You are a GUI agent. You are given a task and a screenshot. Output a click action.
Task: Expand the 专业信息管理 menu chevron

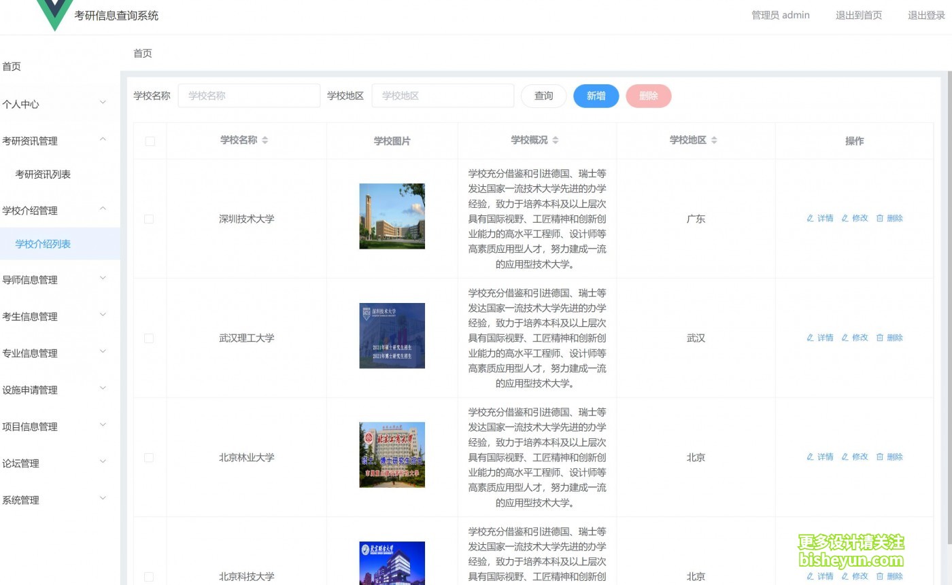pos(103,351)
